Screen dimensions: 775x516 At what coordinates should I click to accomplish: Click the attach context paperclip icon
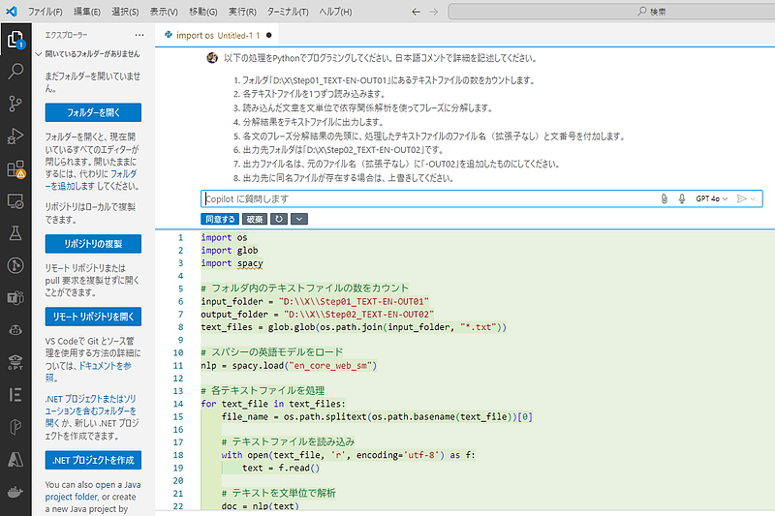click(665, 198)
